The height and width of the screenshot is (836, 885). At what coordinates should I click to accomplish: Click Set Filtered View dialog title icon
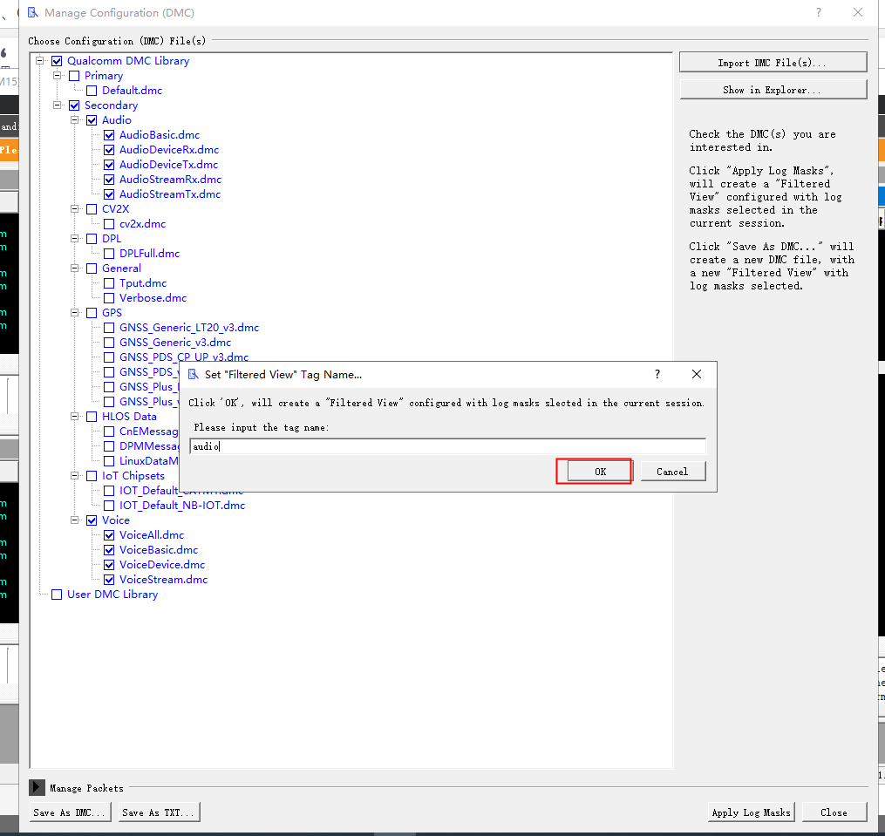pyautogui.click(x=194, y=374)
